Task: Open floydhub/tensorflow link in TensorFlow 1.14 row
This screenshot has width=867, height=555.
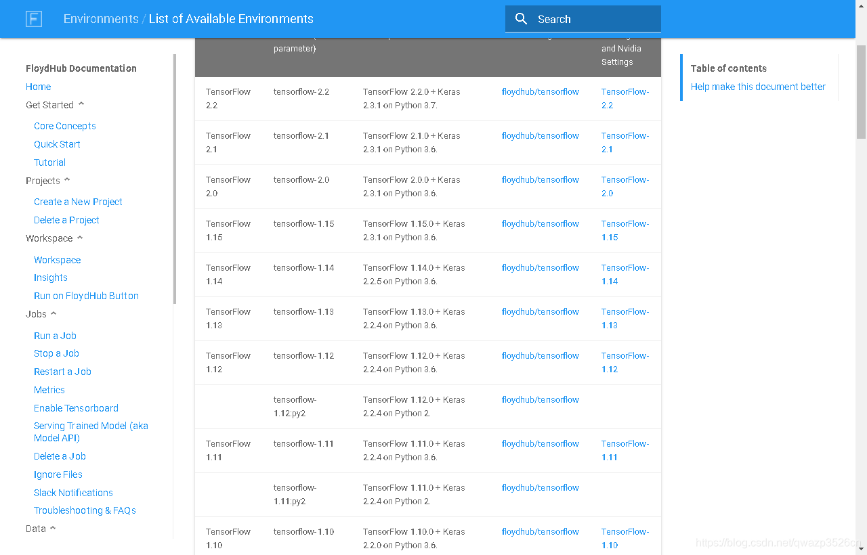Action: point(541,267)
